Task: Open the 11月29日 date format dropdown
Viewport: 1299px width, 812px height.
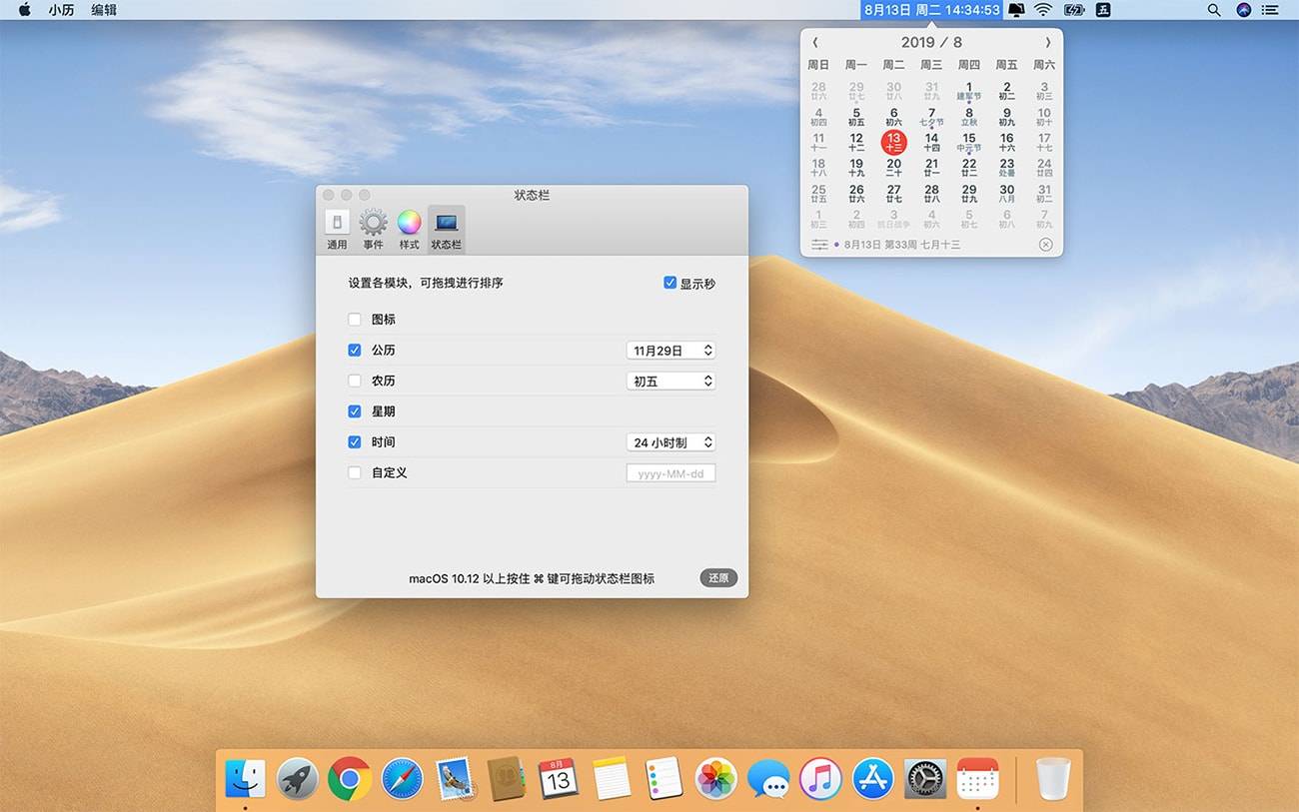Action: (x=670, y=351)
